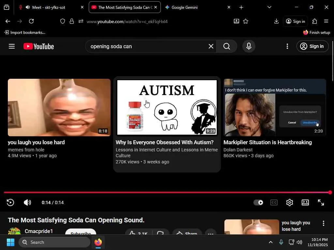
Task: Close the YouTube tab
Action: [x=156, y=7]
